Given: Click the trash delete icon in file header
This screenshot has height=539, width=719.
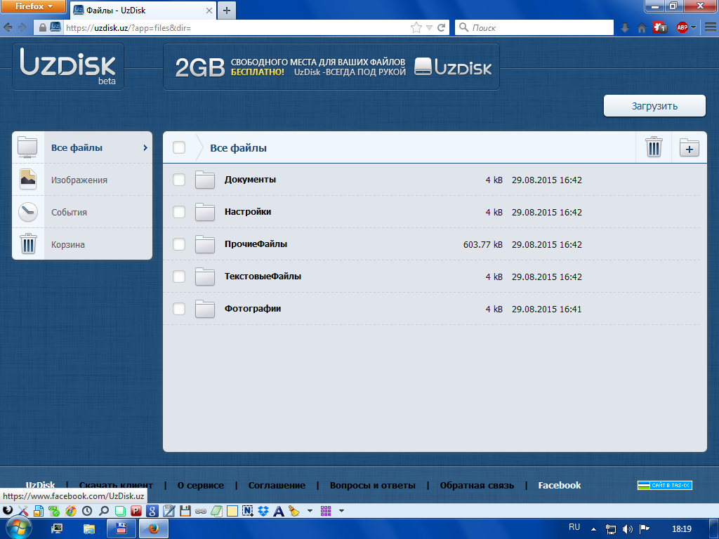Looking at the screenshot, I should [654, 147].
